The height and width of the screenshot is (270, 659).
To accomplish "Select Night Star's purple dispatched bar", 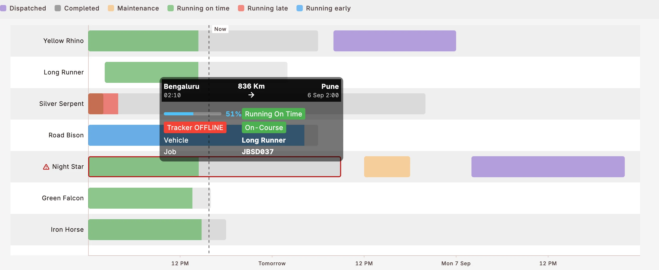I will tap(548, 167).
